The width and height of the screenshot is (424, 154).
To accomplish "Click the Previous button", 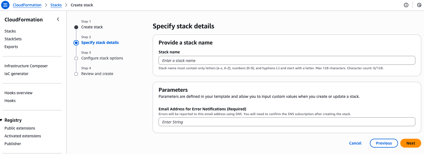I will (x=384, y=143).
